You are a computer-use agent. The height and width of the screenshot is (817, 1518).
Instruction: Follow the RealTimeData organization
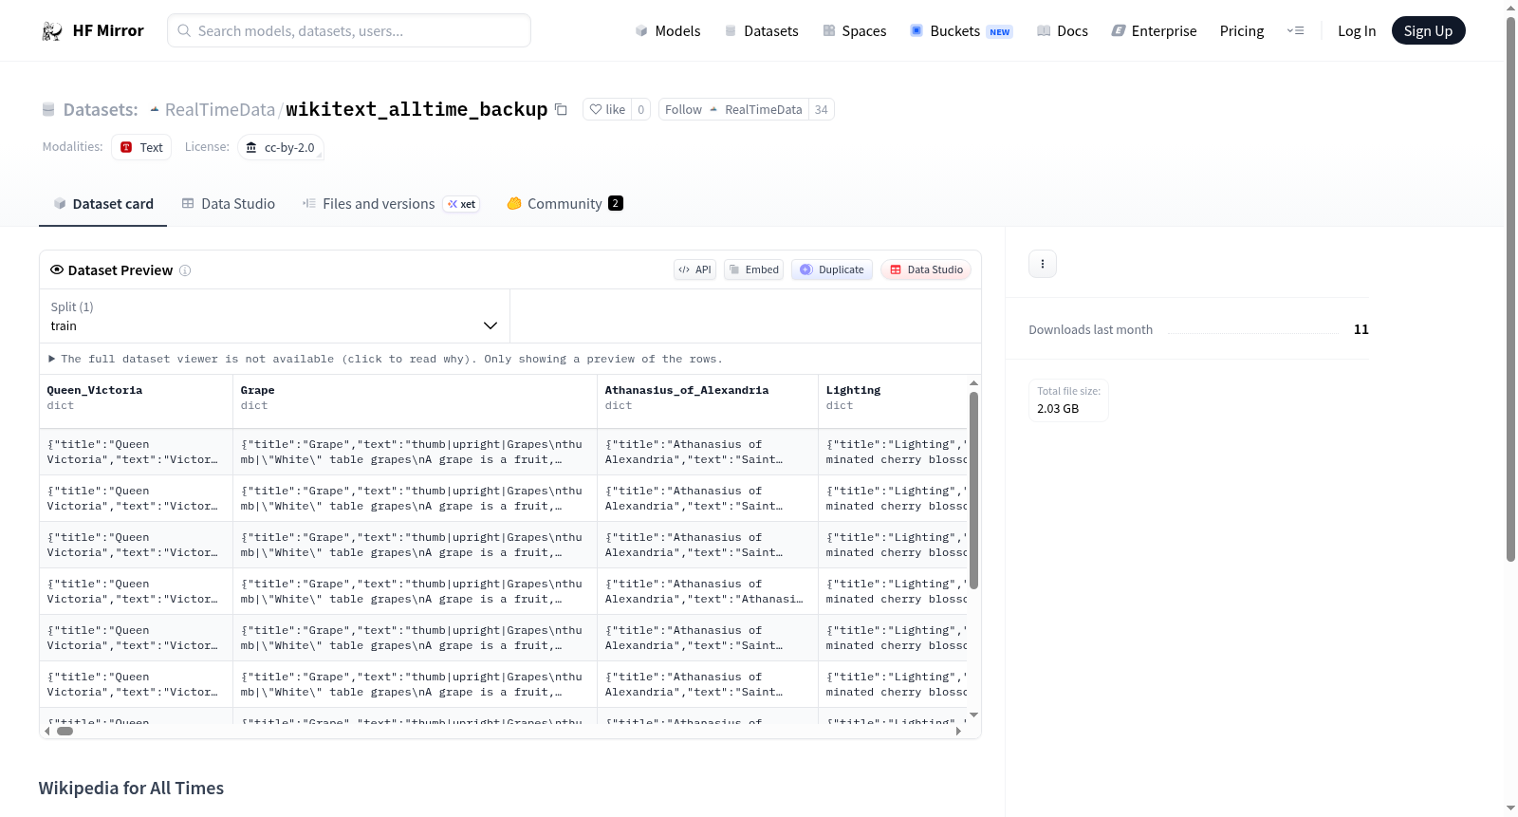point(733,109)
